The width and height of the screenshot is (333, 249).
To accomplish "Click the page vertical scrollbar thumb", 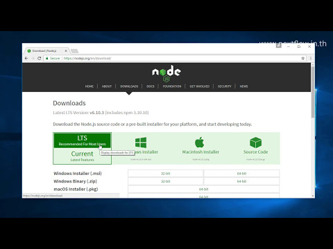I will [313, 92].
